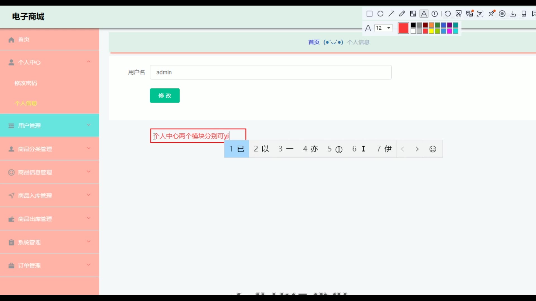Expand the 订单管理 menu chevron
Screen dimensions: 536x301
coord(88,265)
